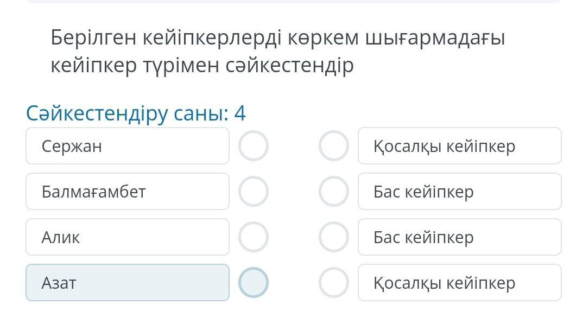Choose the Балмағамбет answer box
The height and width of the screenshot is (330, 570).
point(128,192)
